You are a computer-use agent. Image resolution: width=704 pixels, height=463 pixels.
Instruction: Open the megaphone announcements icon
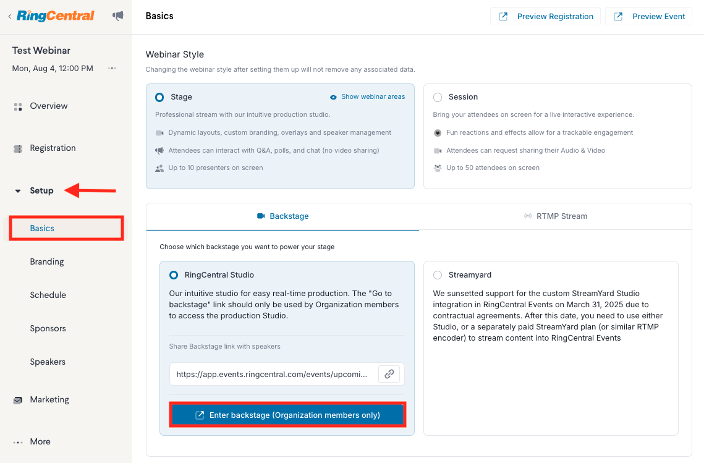(118, 16)
